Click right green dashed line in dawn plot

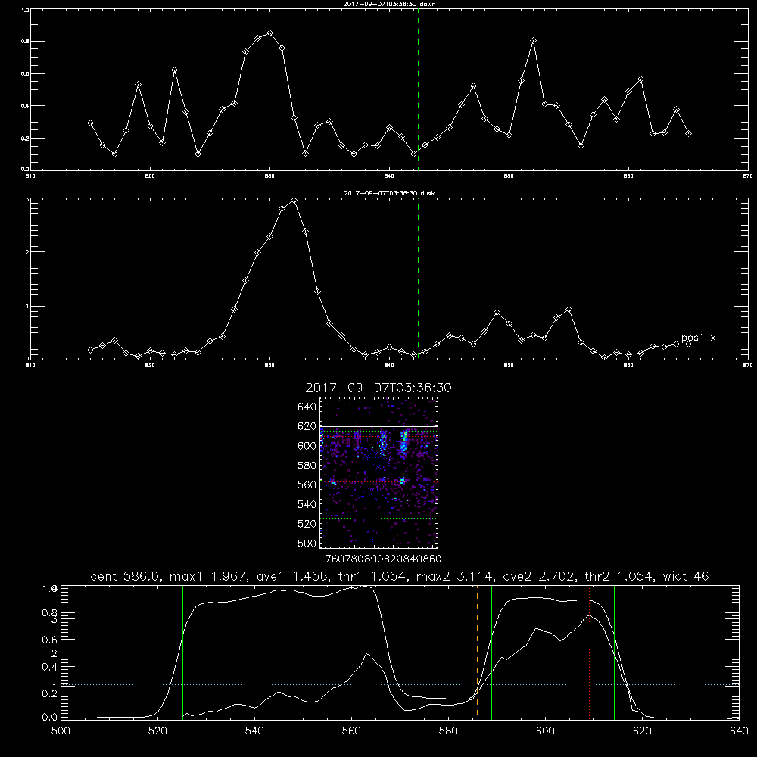coord(418,90)
